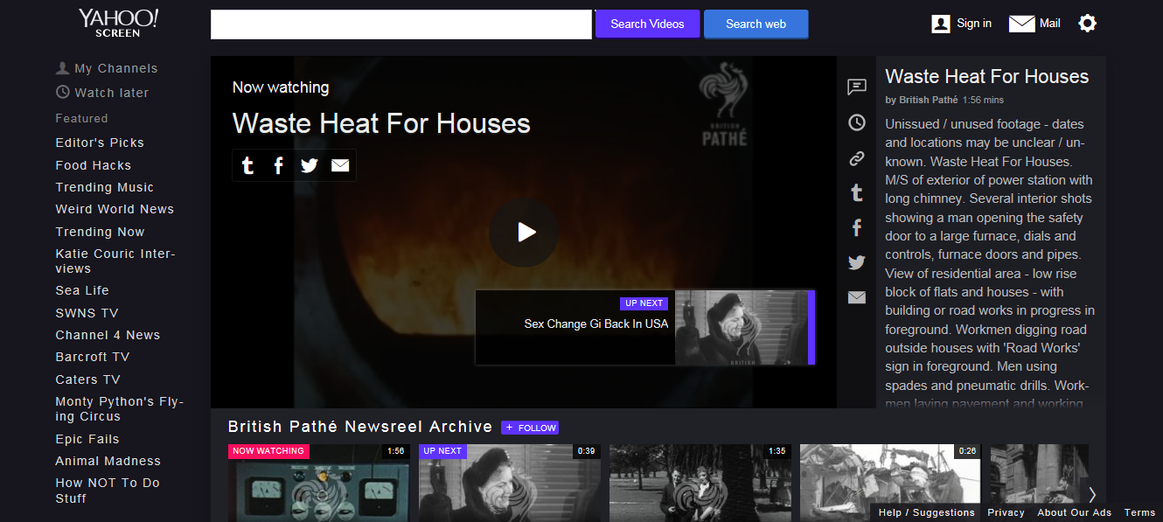This screenshot has width=1163, height=522.
Task: Select SWNS TV channel
Action: (x=87, y=313)
